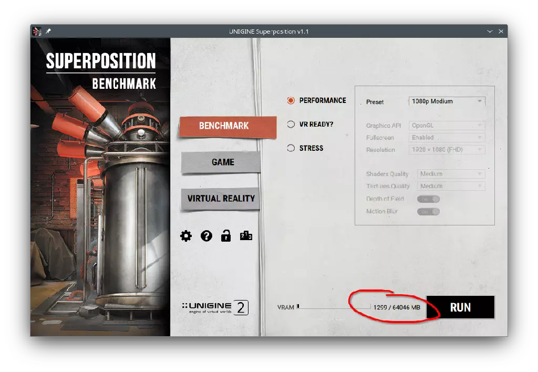This screenshot has height=372, width=538.
Task: Close the Superposition window
Action: tap(501, 31)
